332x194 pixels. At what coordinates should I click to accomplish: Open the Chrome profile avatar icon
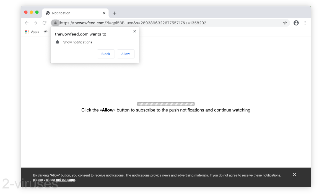point(296,23)
